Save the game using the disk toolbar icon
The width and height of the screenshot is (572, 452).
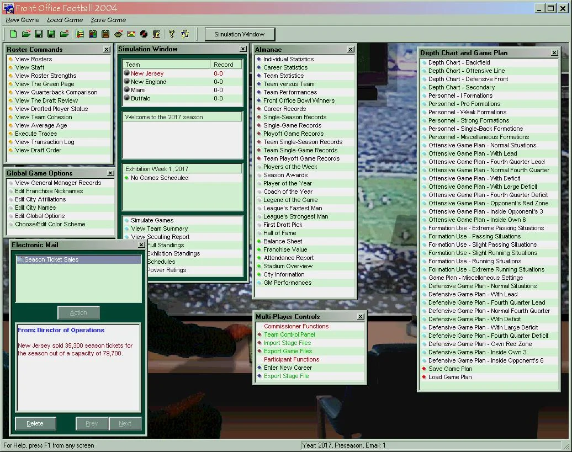click(x=38, y=34)
